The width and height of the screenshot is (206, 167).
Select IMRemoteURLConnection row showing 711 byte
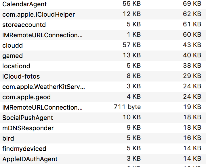point(42,108)
